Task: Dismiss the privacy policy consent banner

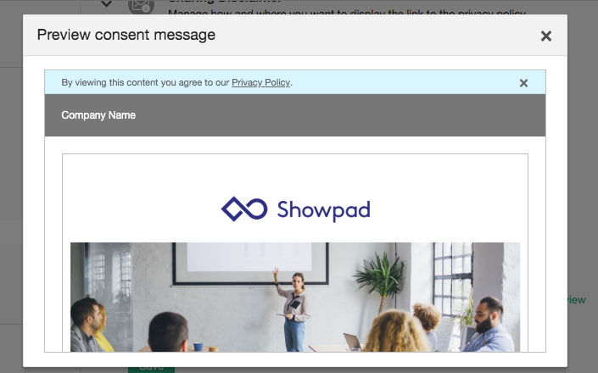Action: point(523,83)
